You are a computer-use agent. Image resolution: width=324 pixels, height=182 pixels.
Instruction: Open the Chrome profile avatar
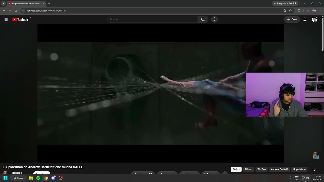tap(314, 11)
